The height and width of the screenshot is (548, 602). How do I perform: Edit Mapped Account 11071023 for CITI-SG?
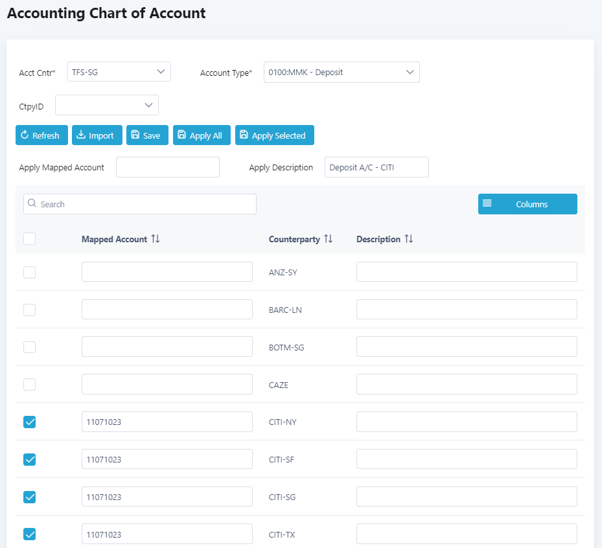[167, 497]
